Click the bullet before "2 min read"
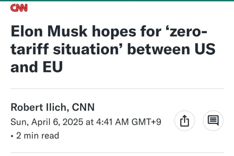This screenshot has width=234, height=156. pos(12,136)
